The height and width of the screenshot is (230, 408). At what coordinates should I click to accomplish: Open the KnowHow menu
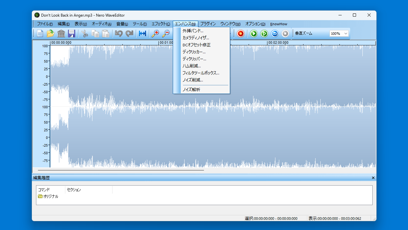point(279,24)
